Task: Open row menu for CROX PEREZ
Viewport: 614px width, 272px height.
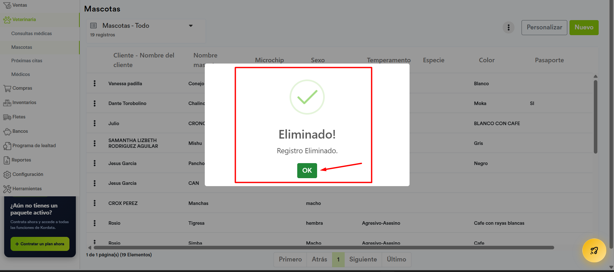Action: click(x=94, y=203)
